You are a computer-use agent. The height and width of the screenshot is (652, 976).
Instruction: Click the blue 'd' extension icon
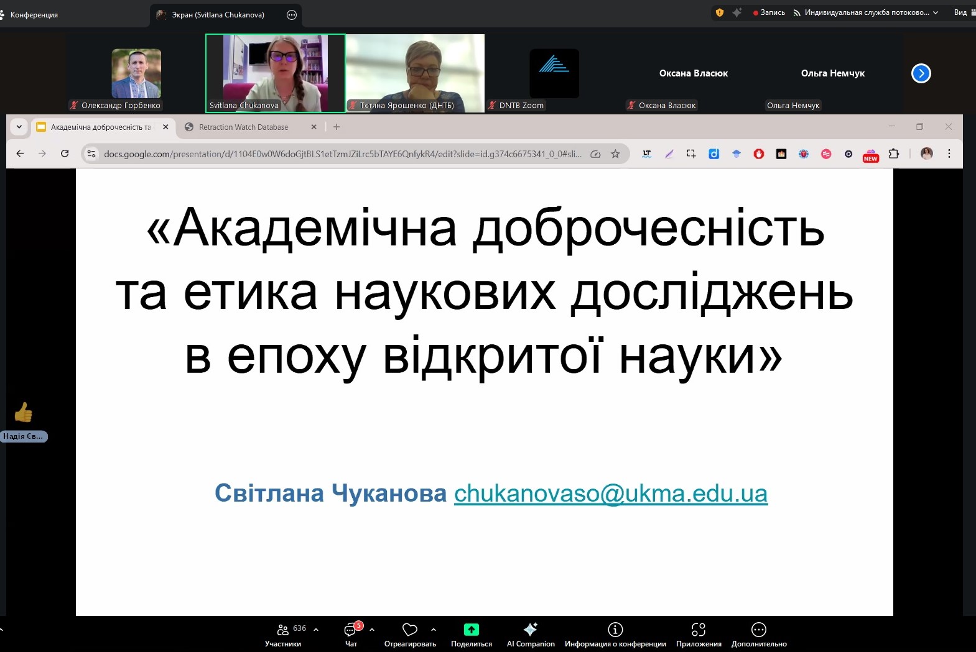point(714,154)
